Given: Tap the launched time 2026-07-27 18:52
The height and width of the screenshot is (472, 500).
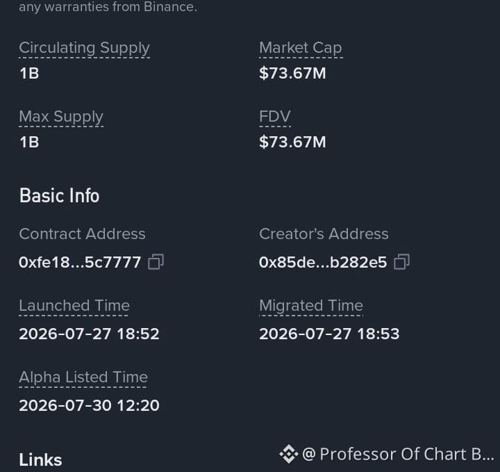Looking at the screenshot, I should [x=89, y=334].
